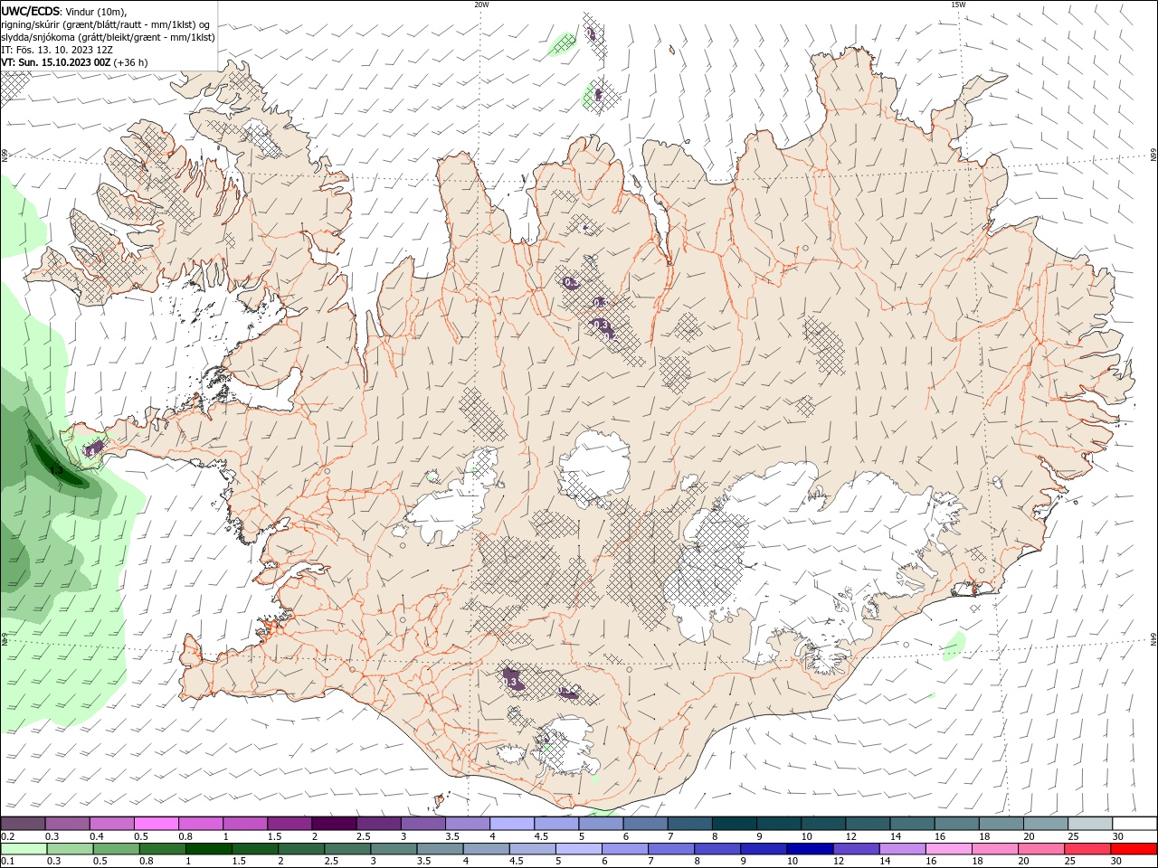This screenshot has width=1158, height=868.
Task: Click the 20W longitude label
Action: (x=481, y=5)
